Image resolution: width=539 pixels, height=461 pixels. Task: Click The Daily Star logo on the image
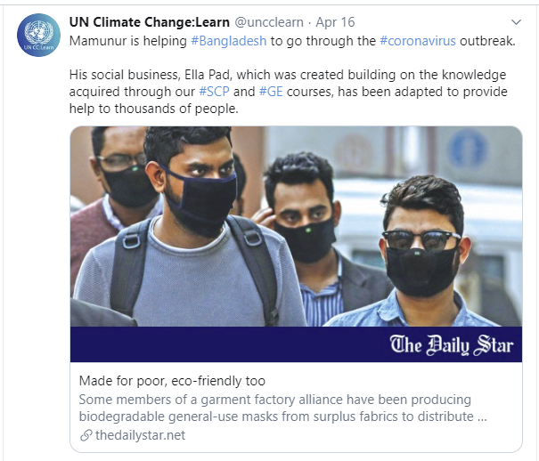[x=452, y=344]
